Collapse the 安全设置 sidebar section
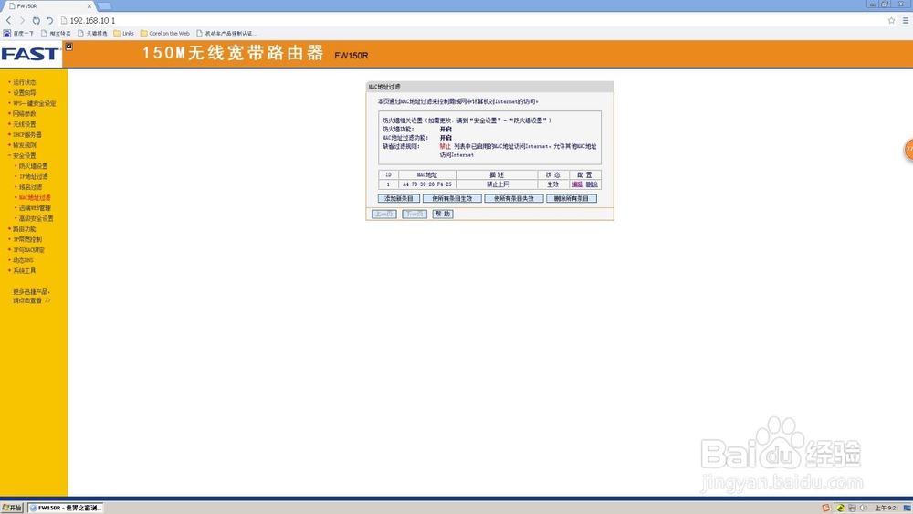Screen dimensions: 913x514 (24, 155)
